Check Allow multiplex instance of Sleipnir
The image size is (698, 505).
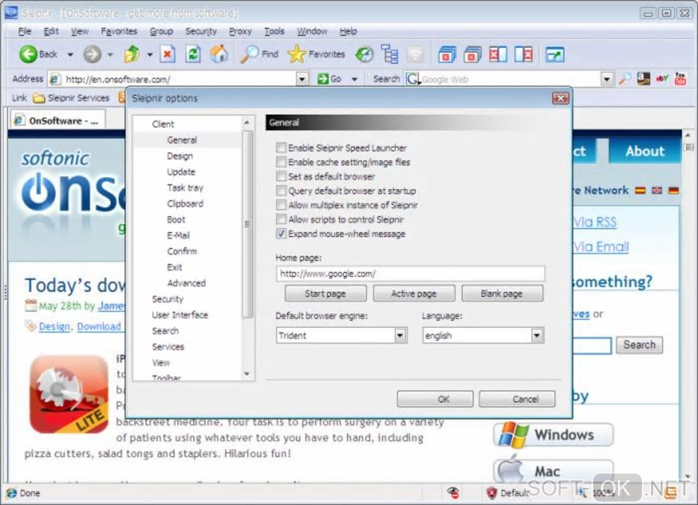point(281,205)
